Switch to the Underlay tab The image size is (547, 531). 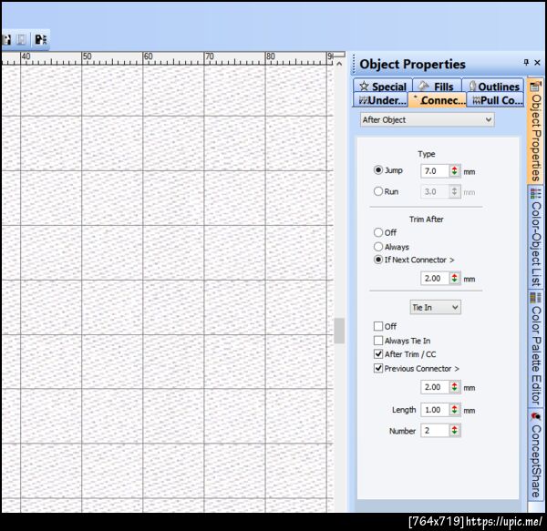(380, 100)
